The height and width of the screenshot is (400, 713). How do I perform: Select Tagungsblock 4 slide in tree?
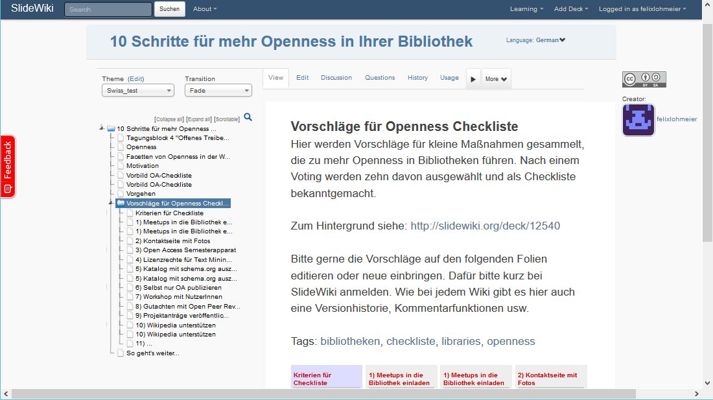[178, 138]
